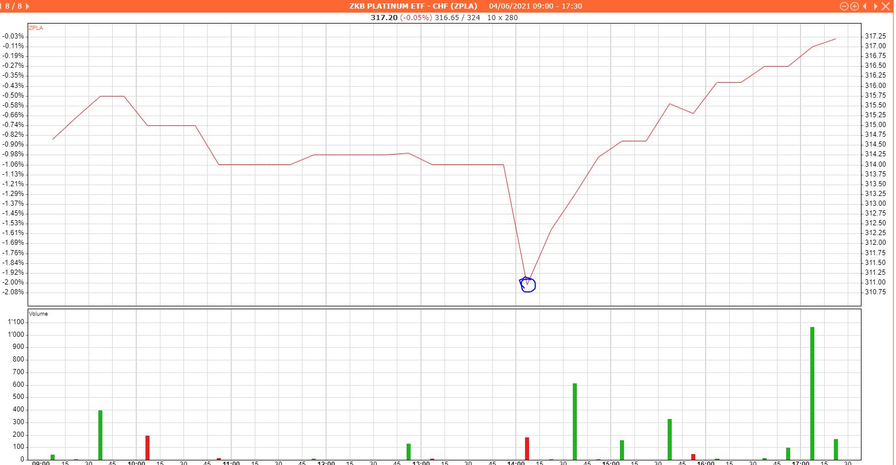Click percent axis label -2.08%
This screenshot has width=896, height=465.
[13, 292]
